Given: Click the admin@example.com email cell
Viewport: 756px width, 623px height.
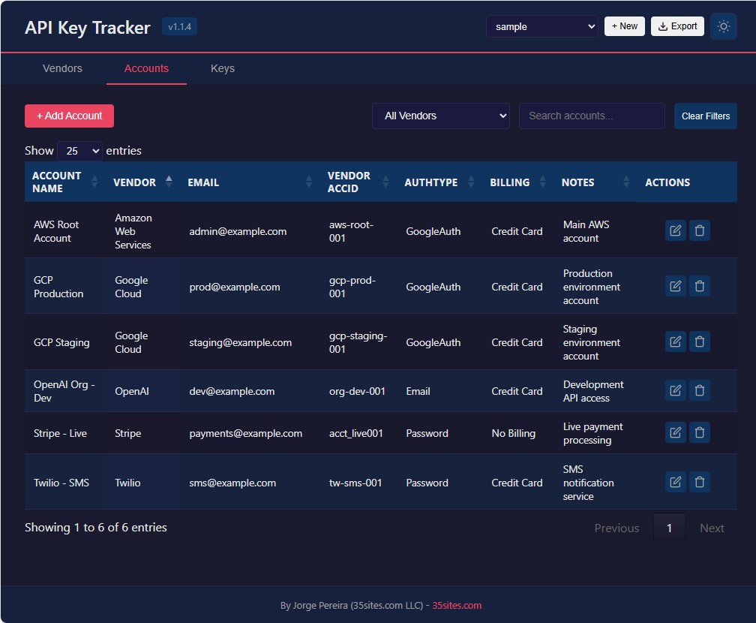Looking at the screenshot, I should coord(238,231).
